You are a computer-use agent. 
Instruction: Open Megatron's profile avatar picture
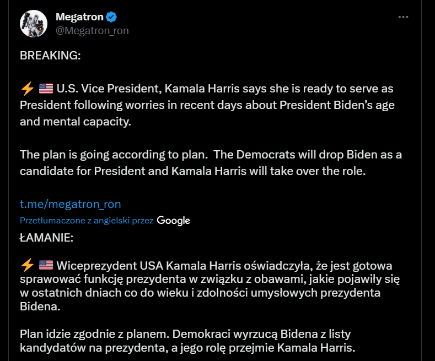(x=34, y=24)
